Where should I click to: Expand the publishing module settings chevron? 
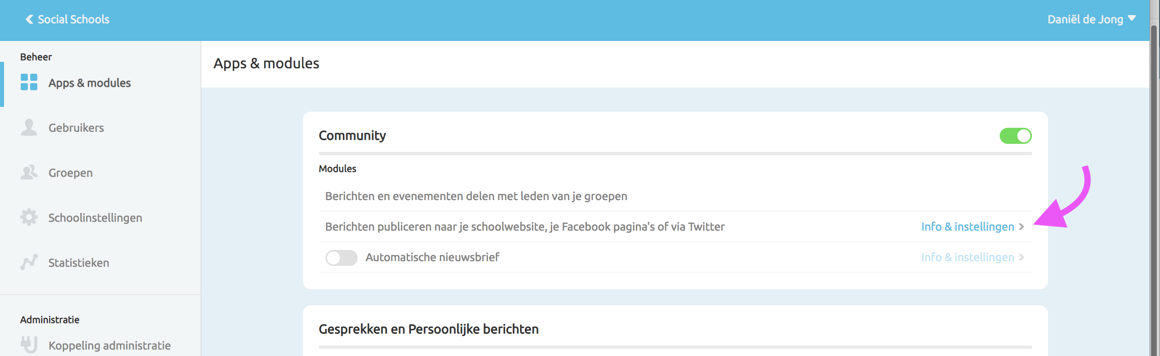(1021, 227)
